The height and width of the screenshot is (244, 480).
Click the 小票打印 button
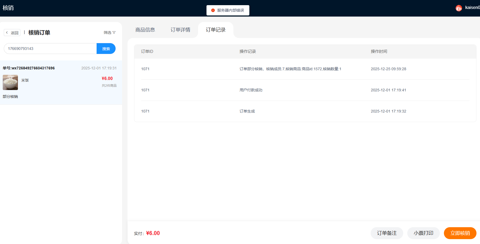coord(423,233)
